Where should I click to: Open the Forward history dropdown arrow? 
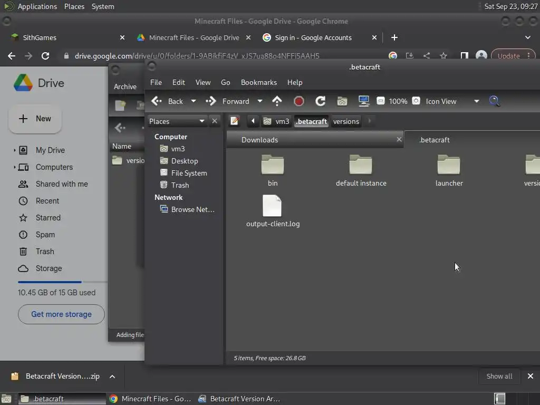(260, 101)
